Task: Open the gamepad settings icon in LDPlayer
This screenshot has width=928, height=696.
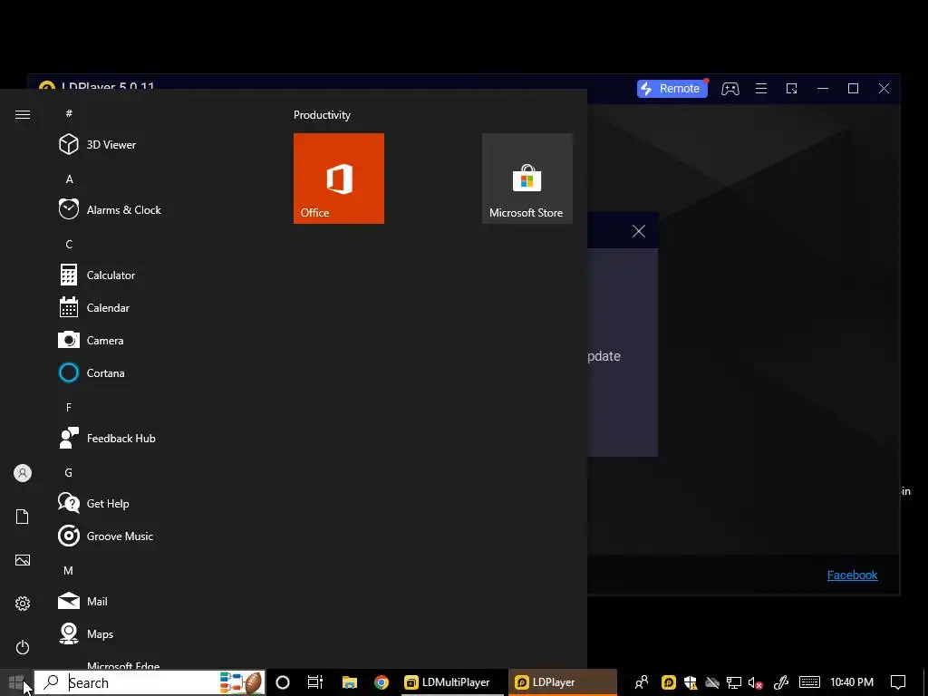Action: [730, 89]
